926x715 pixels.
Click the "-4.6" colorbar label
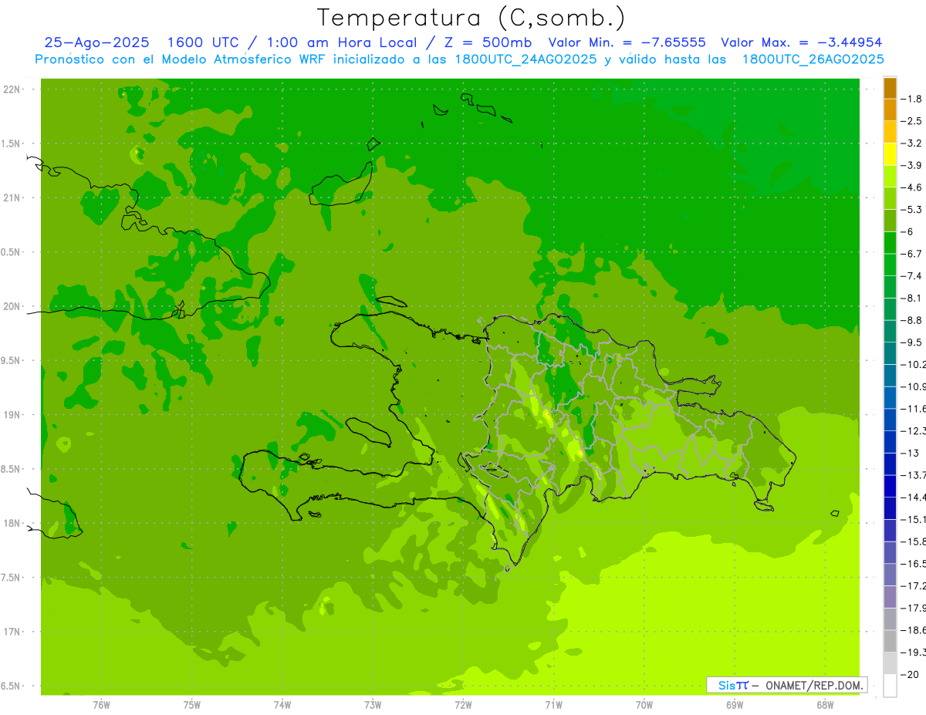[912, 187]
